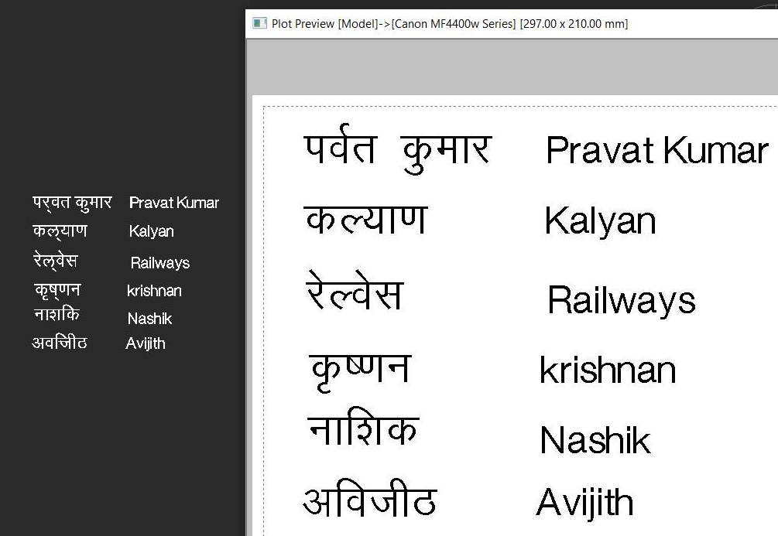This screenshot has width=778, height=536.
Task: Click 'Avijith' in the plot preview page
Action: 584,503
